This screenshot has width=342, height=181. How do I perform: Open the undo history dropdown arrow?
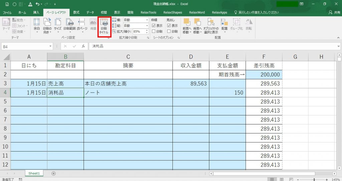click(x=41, y=4)
